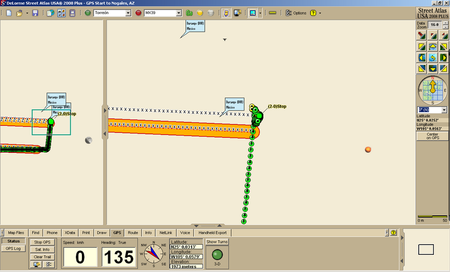Click the tab-area help question mark icon
Screen dimensions: 450x272
(393, 233)
